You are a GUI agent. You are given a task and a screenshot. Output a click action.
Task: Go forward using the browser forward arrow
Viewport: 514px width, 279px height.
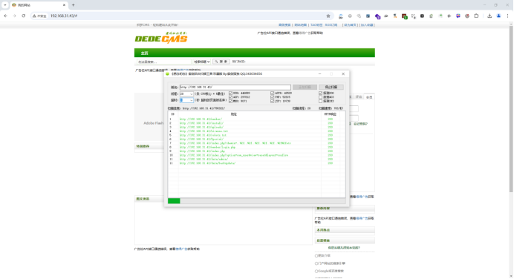14,16
